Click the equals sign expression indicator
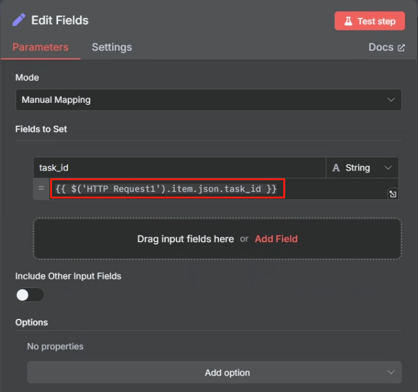Image resolution: width=418 pixels, height=392 pixels. (41, 188)
